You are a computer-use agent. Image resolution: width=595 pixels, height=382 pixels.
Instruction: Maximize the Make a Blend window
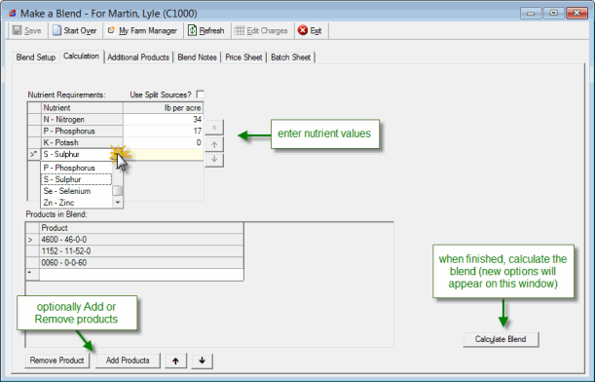point(554,14)
